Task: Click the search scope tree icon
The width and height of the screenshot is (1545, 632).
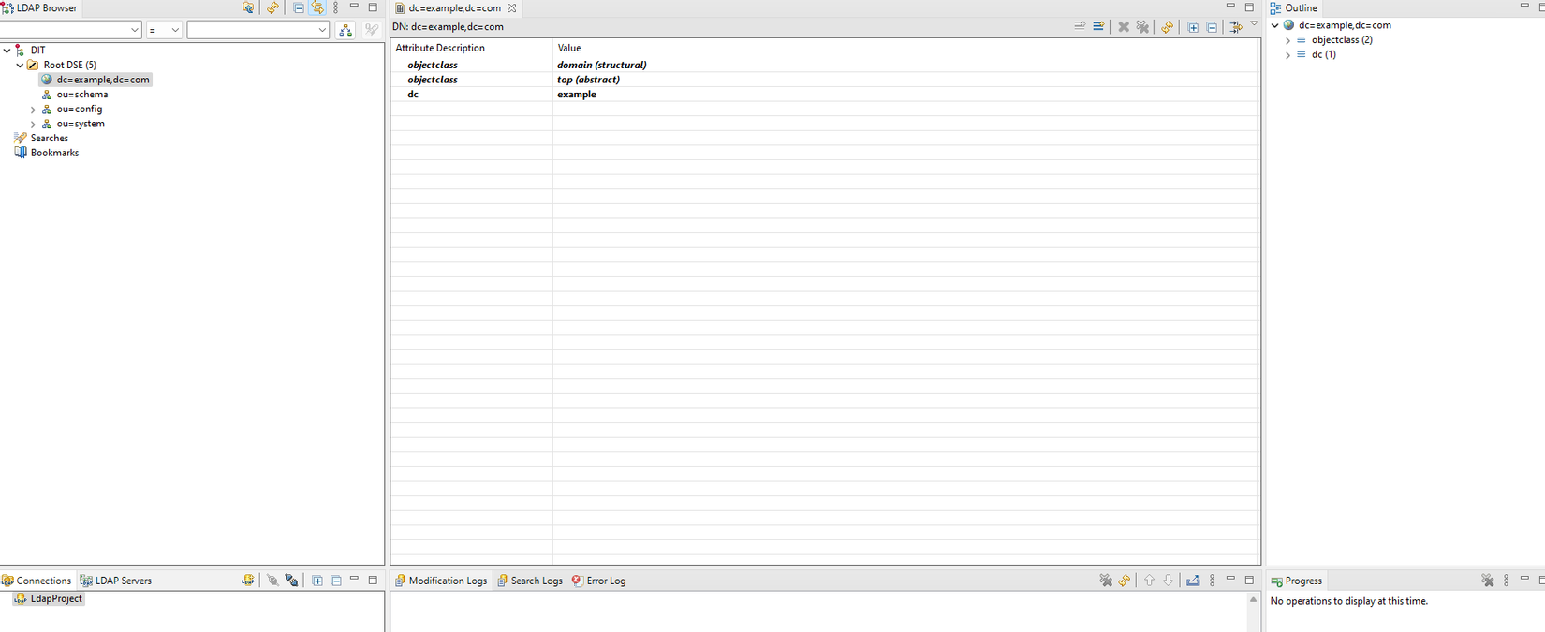Action: [346, 30]
